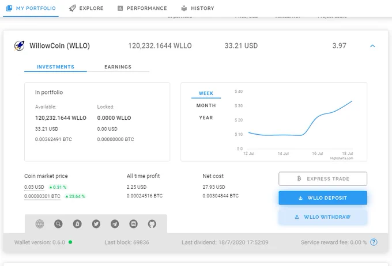Click the 0.00304844 BTC net cost
The width and height of the screenshot is (392, 266).
click(220, 196)
